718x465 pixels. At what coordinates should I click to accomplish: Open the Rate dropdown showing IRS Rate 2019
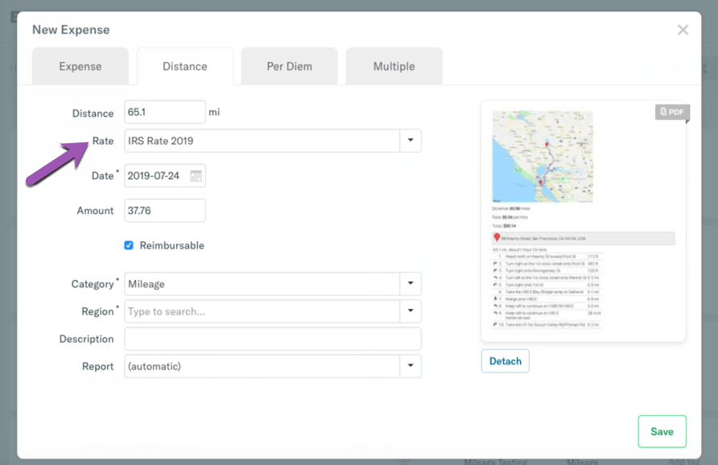[x=410, y=140]
